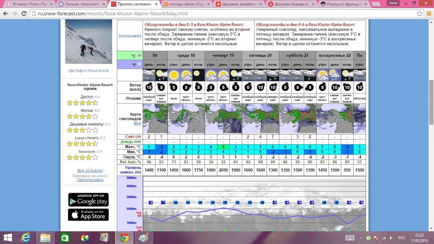Viewport: 434px width, 244px height.
Task: Click the weather icon for четверг ночь
Action: [x=235, y=75]
